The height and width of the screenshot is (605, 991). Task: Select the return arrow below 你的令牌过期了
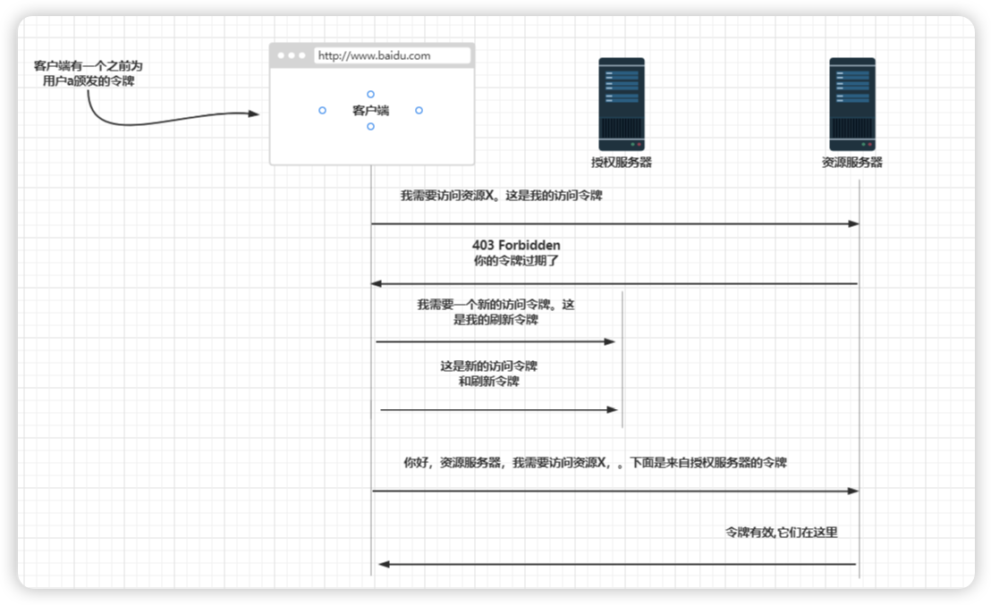point(614,283)
